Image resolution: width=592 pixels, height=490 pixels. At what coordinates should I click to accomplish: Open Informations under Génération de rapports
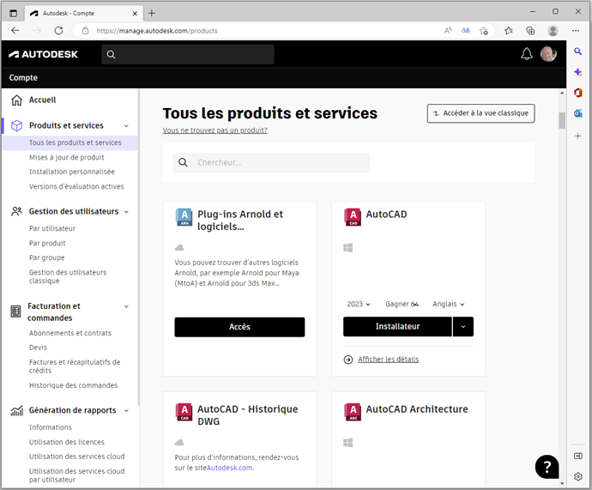[51, 427]
